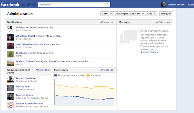Expand the Aide dropdown menu
The width and height of the screenshot is (194, 113).
[x=151, y=14]
